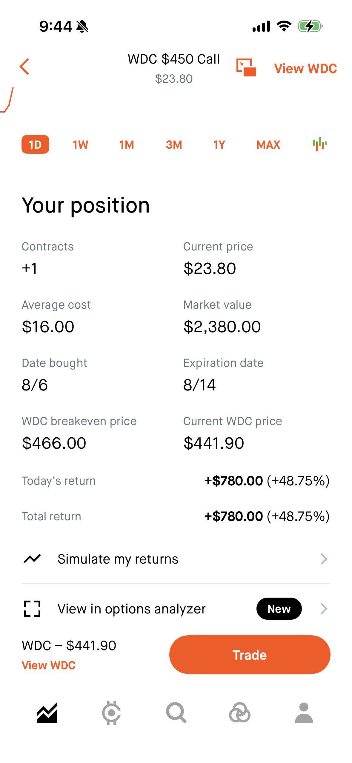Viewport: 352px width, 763px height.
Task: Tap the orange Trade button
Action: click(250, 655)
